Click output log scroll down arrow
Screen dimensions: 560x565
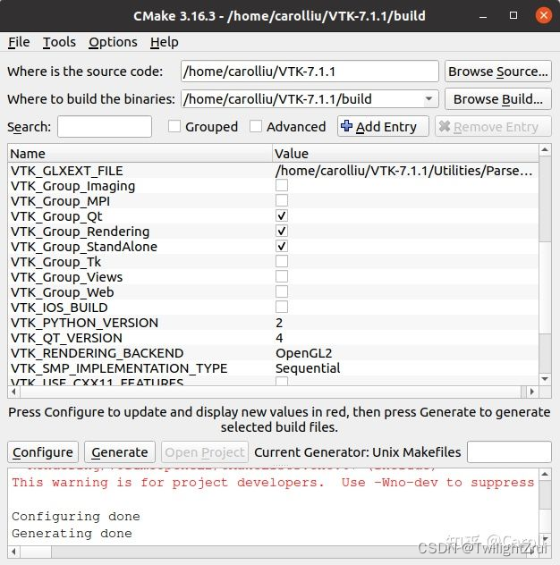545,539
